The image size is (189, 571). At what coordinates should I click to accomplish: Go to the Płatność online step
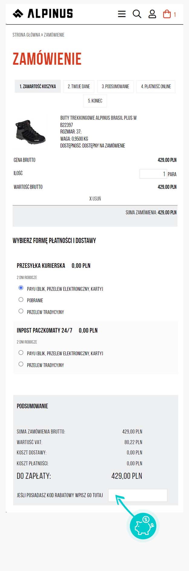click(156, 86)
